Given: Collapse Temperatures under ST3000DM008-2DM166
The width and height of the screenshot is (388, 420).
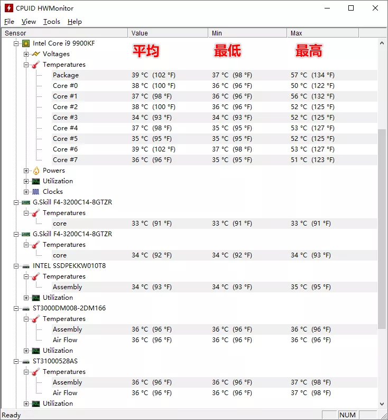Looking at the screenshot, I should pos(26,319).
